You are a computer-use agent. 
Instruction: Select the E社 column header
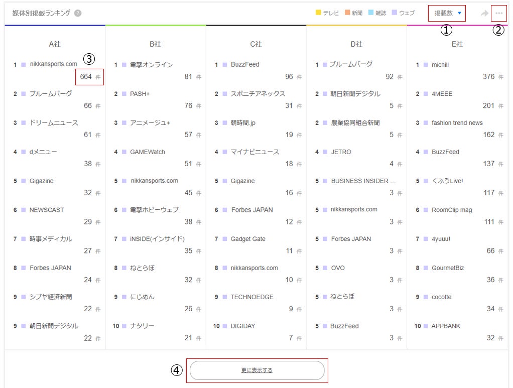tap(457, 44)
